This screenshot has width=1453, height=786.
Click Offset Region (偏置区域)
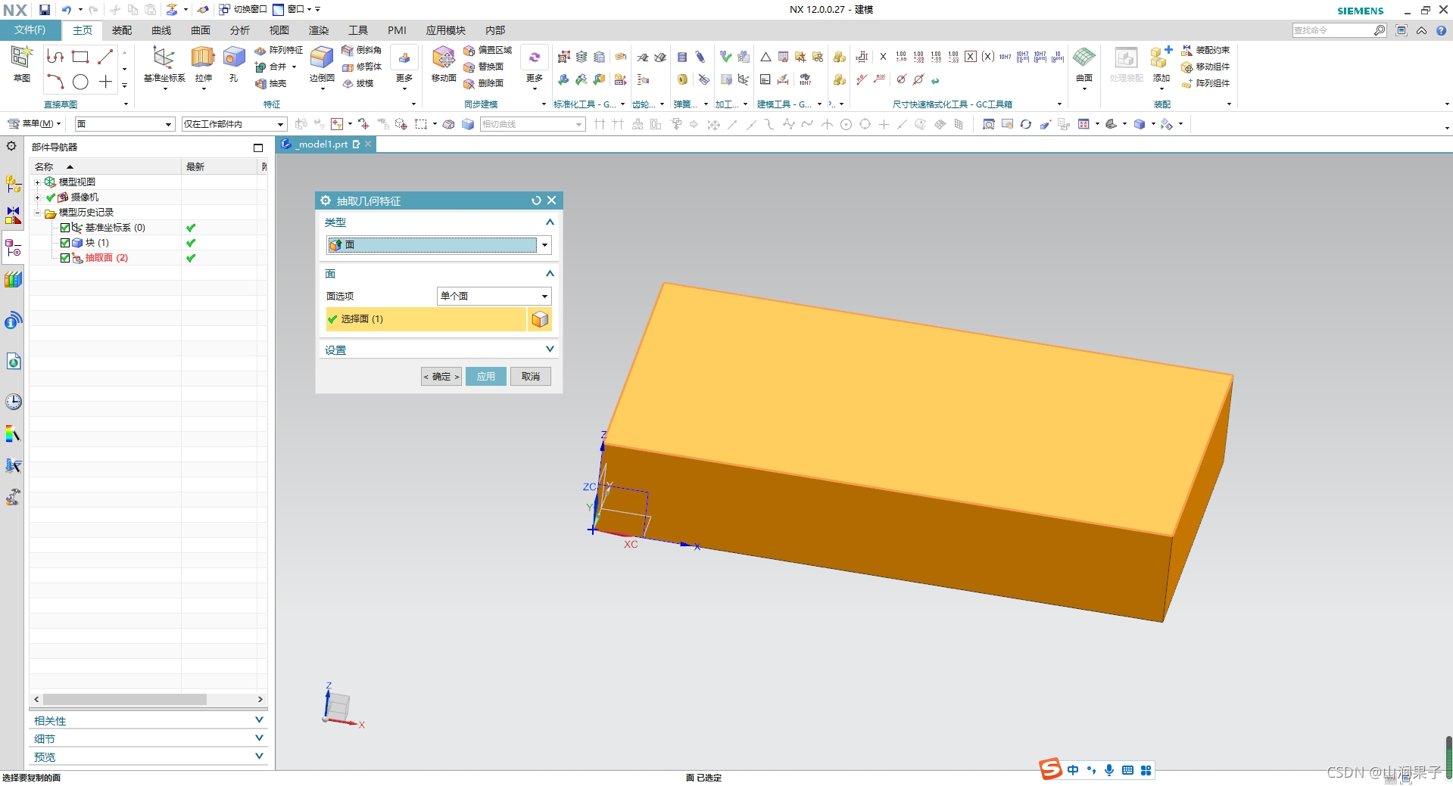click(x=488, y=50)
